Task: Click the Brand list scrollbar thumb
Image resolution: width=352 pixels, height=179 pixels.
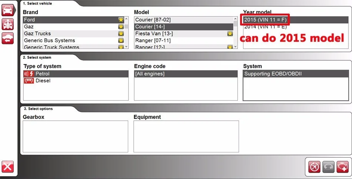Action: click(x=126, y=26)
